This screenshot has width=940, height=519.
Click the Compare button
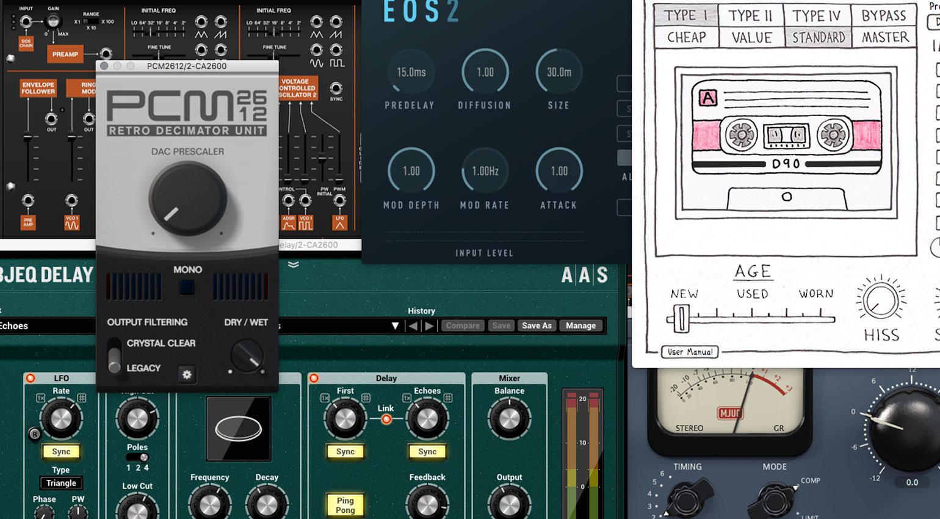tap(463, 326)
